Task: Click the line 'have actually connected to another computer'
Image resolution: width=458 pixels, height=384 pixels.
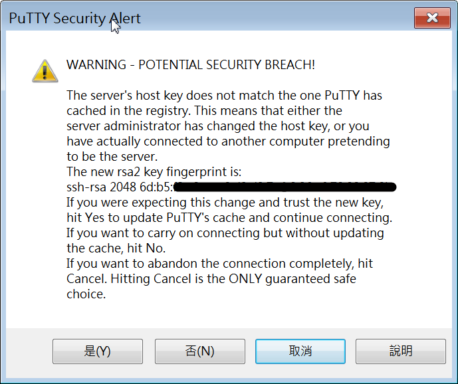Action: point(228,142)
